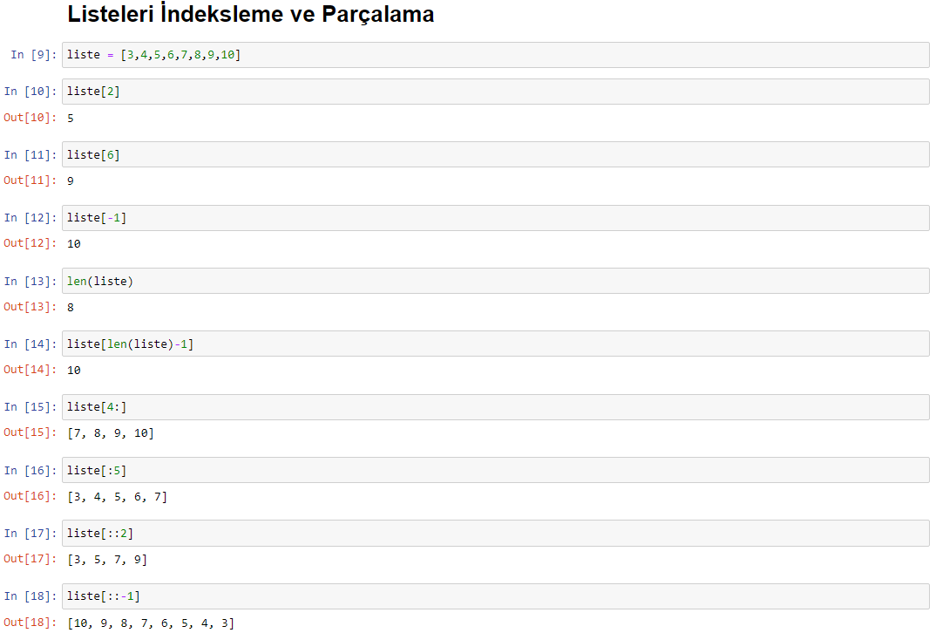The width and height of the screenshot is (936, 633).
Task: Click the code cell defining liste
Action: click(496, 55)
